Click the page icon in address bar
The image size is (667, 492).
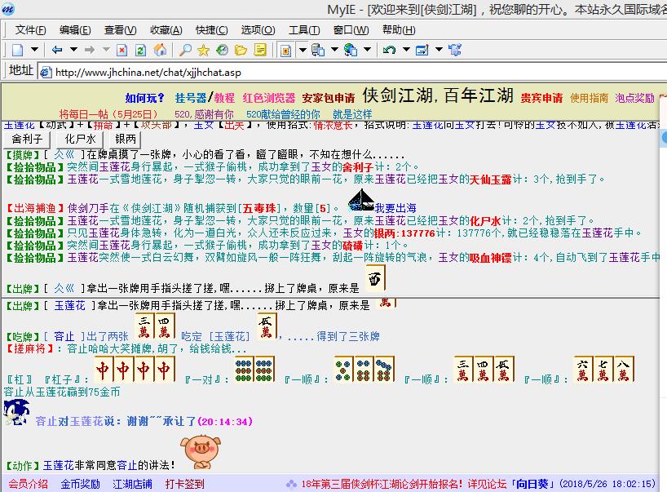(46, 73)
